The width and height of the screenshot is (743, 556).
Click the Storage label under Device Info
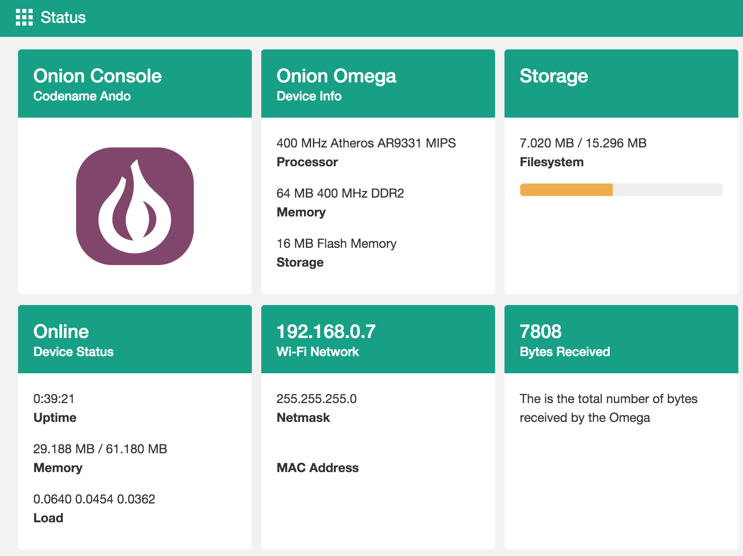click(300, 262)
